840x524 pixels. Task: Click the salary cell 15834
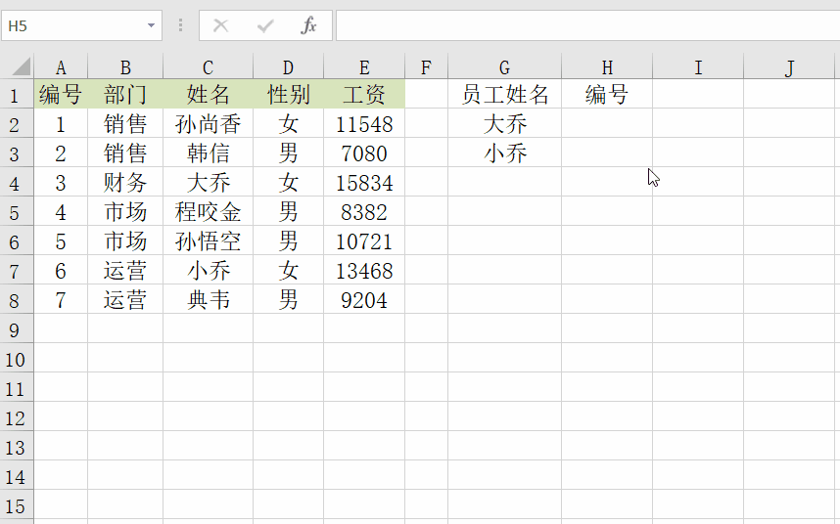coord(364,183)
